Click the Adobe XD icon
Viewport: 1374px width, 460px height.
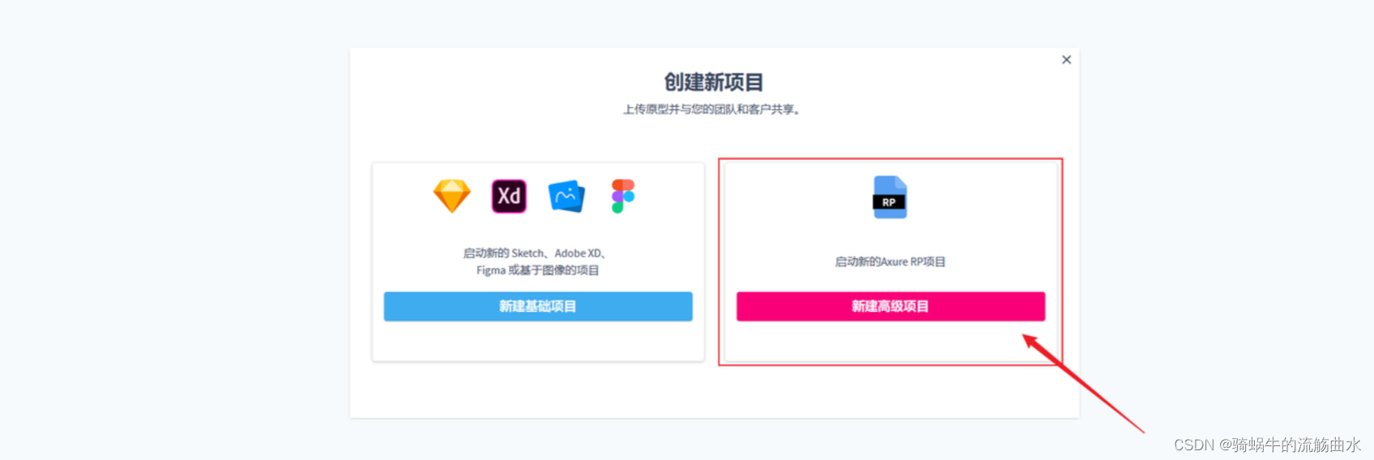coord(509,196)
